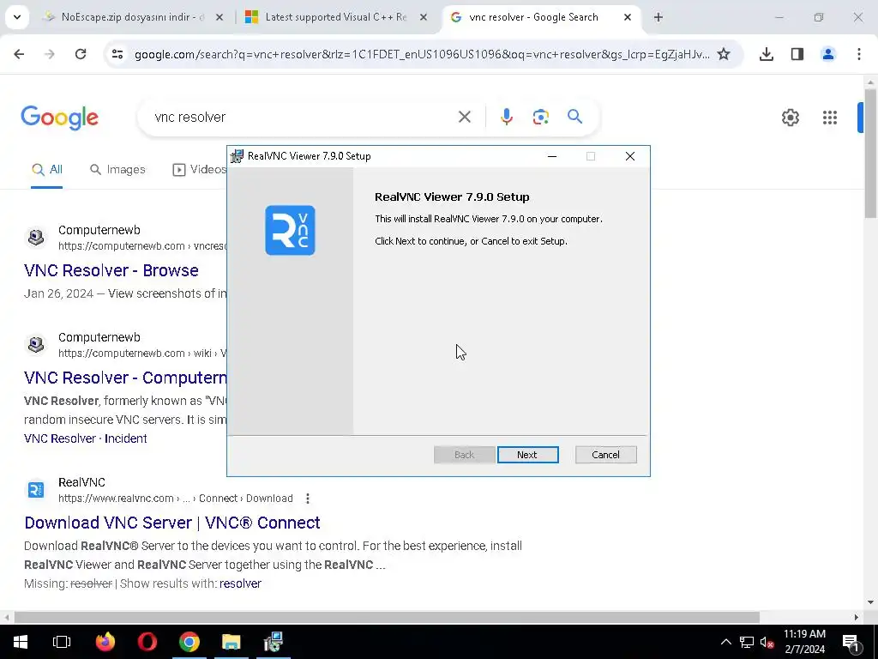878x659 pixels.
Task: Show results with resolver link
Action: (240, 583)
